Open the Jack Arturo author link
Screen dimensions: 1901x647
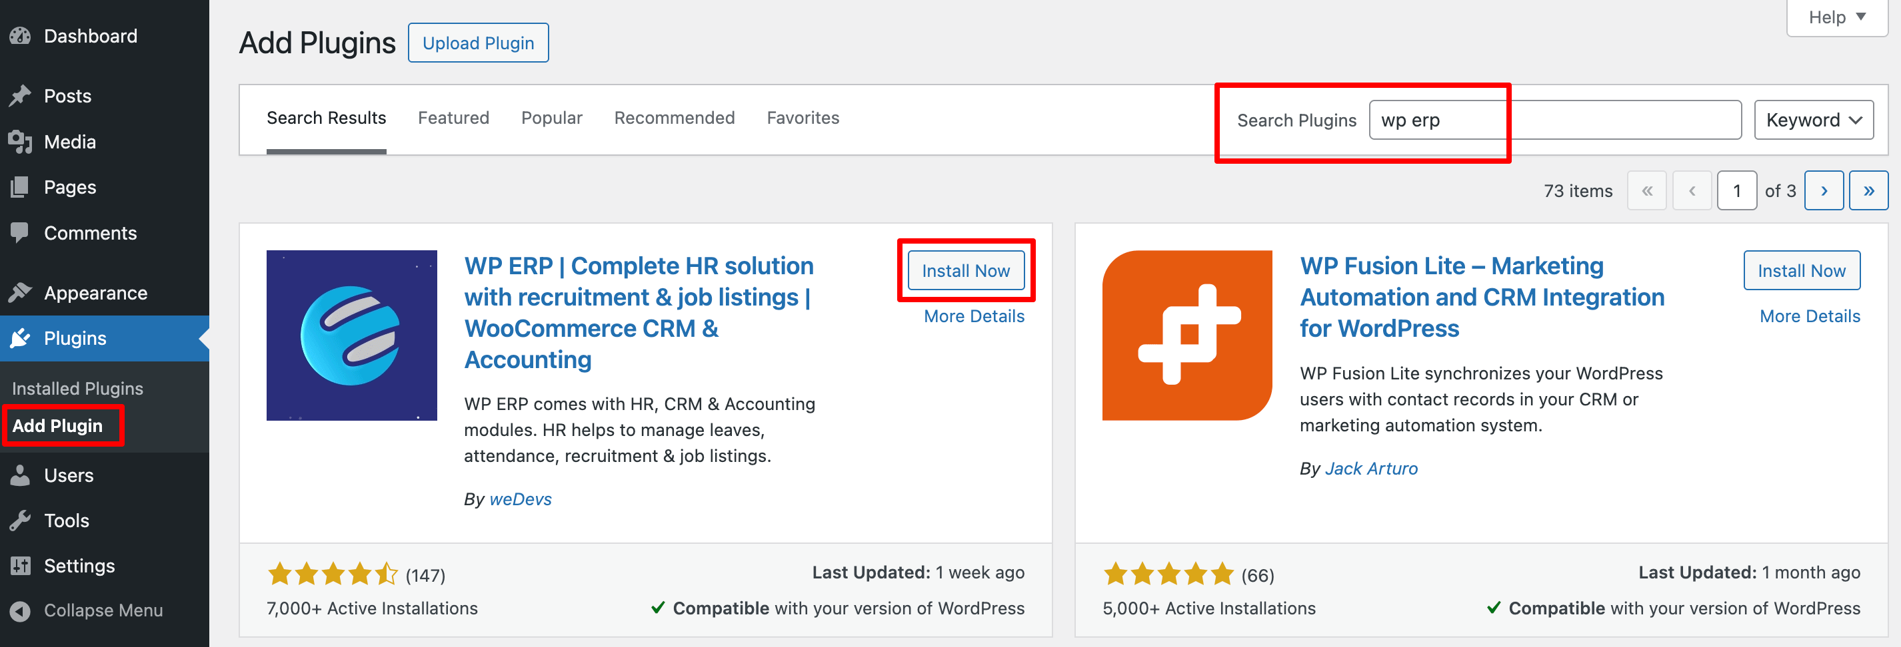click(1371, 469)
